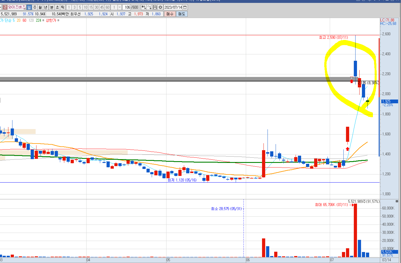Click the 07 month marker on axis
Viewport: 401px width, 263px height.
click(332, 260)
